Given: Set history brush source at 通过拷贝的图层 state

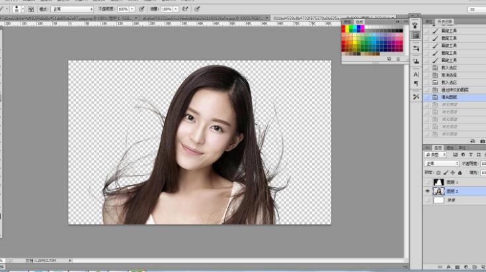Looking at the screenshot, I should (x=426, y=90).
